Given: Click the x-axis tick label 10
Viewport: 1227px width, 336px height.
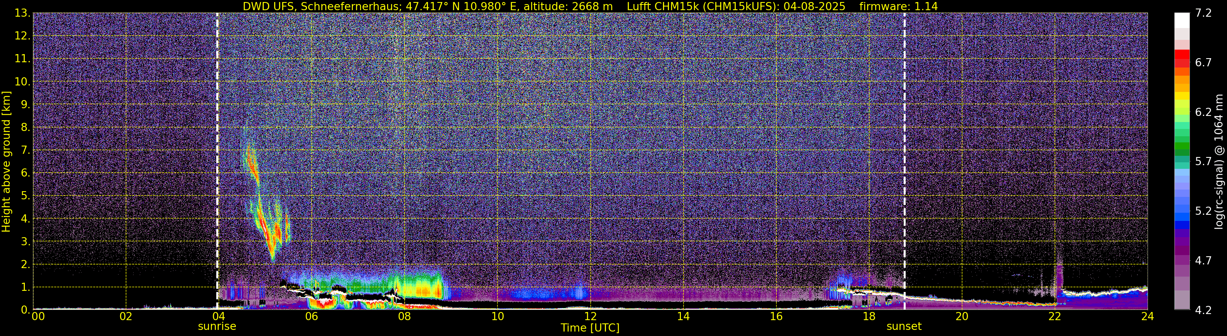Looking at the screenshot, I should coord(497,316).
